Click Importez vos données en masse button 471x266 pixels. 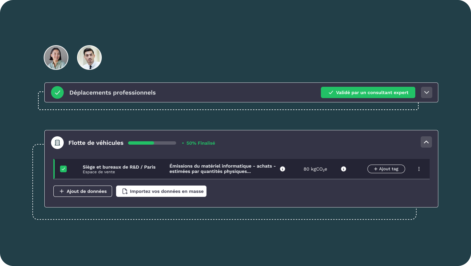[x=161, y=191]
